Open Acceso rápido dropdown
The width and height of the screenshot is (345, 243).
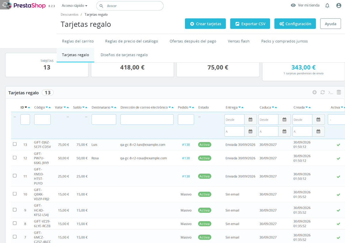pyautogui.click(x=74, y=5)
